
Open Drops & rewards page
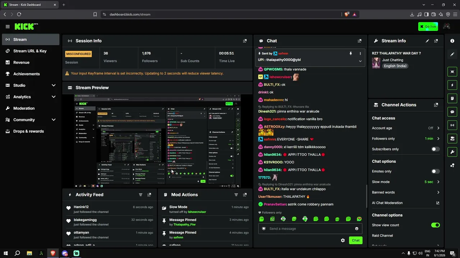(31, 131)
